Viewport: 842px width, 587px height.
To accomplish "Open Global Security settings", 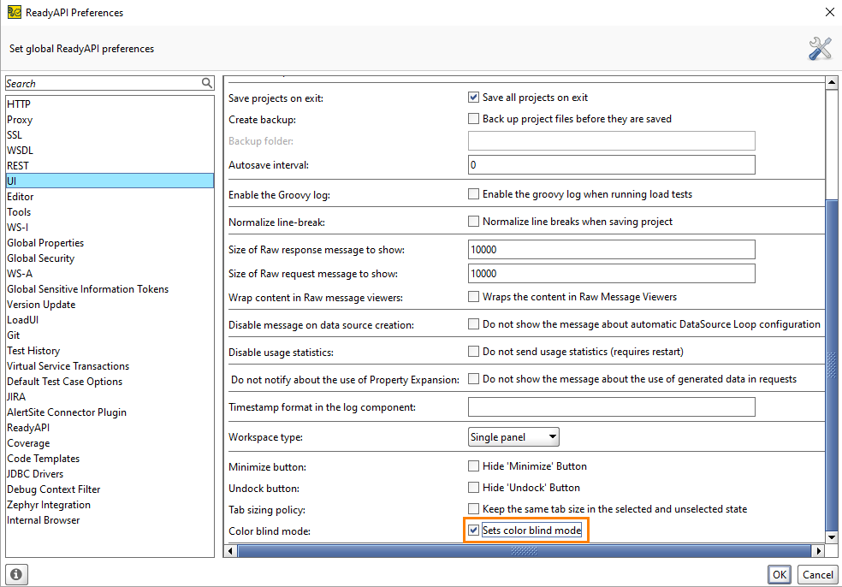I will pyautogui.click(x=110, y=258).
